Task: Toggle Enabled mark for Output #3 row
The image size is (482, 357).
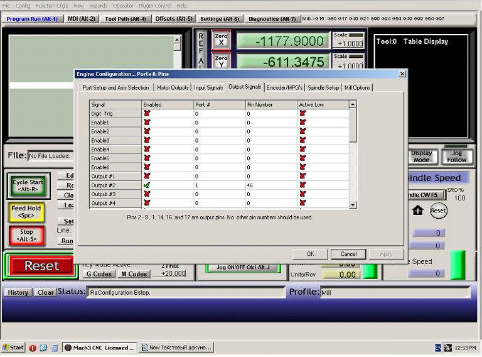Action: (x=147, y=194)
